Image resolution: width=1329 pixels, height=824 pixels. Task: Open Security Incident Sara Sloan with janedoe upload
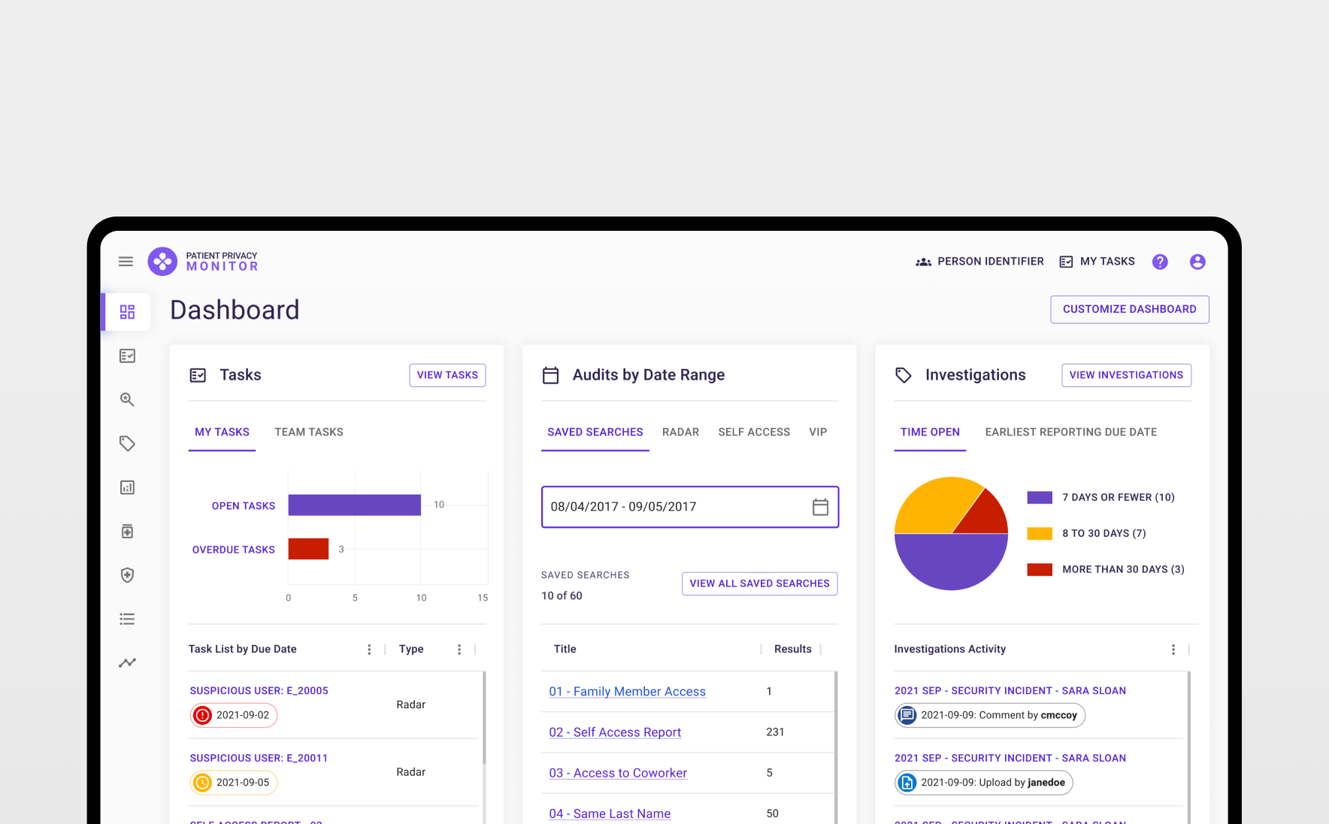1010,759
